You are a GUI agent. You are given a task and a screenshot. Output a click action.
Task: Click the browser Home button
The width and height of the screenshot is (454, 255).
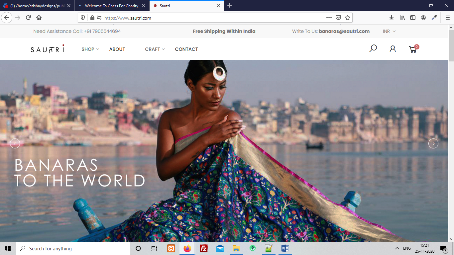[39, 18]
